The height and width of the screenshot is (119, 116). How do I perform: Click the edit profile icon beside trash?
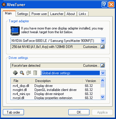[29, 73]
